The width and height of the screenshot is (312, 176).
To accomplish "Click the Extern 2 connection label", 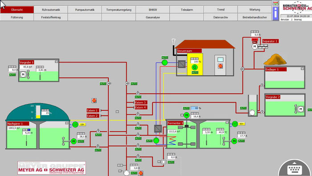I will click(93, 116).
